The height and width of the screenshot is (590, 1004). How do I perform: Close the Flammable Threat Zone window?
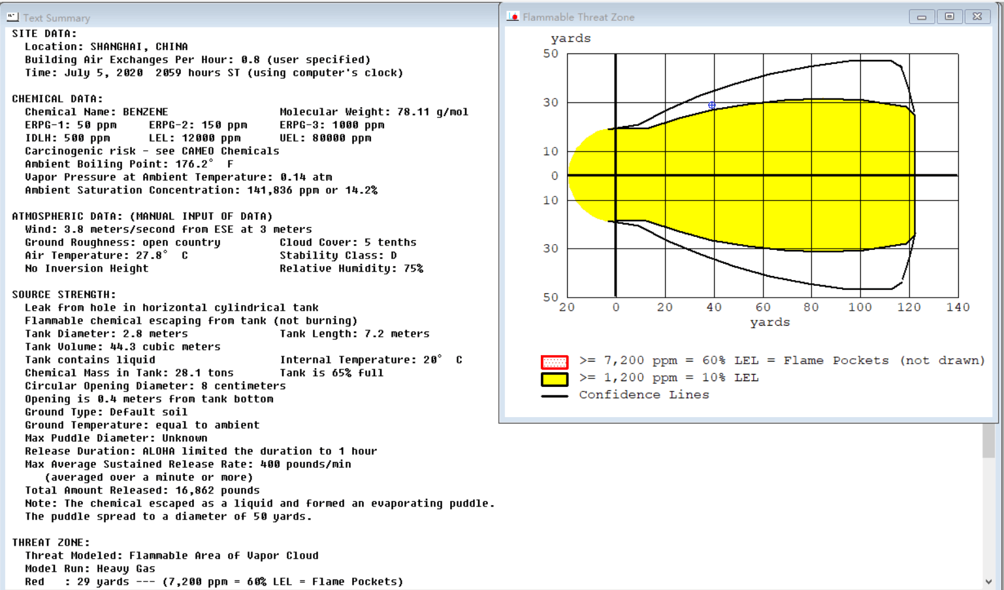pos(977,17)
